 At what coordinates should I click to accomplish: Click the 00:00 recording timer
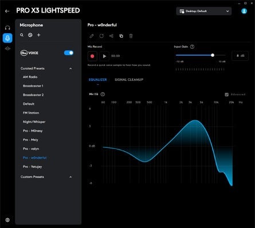(116, 56)
